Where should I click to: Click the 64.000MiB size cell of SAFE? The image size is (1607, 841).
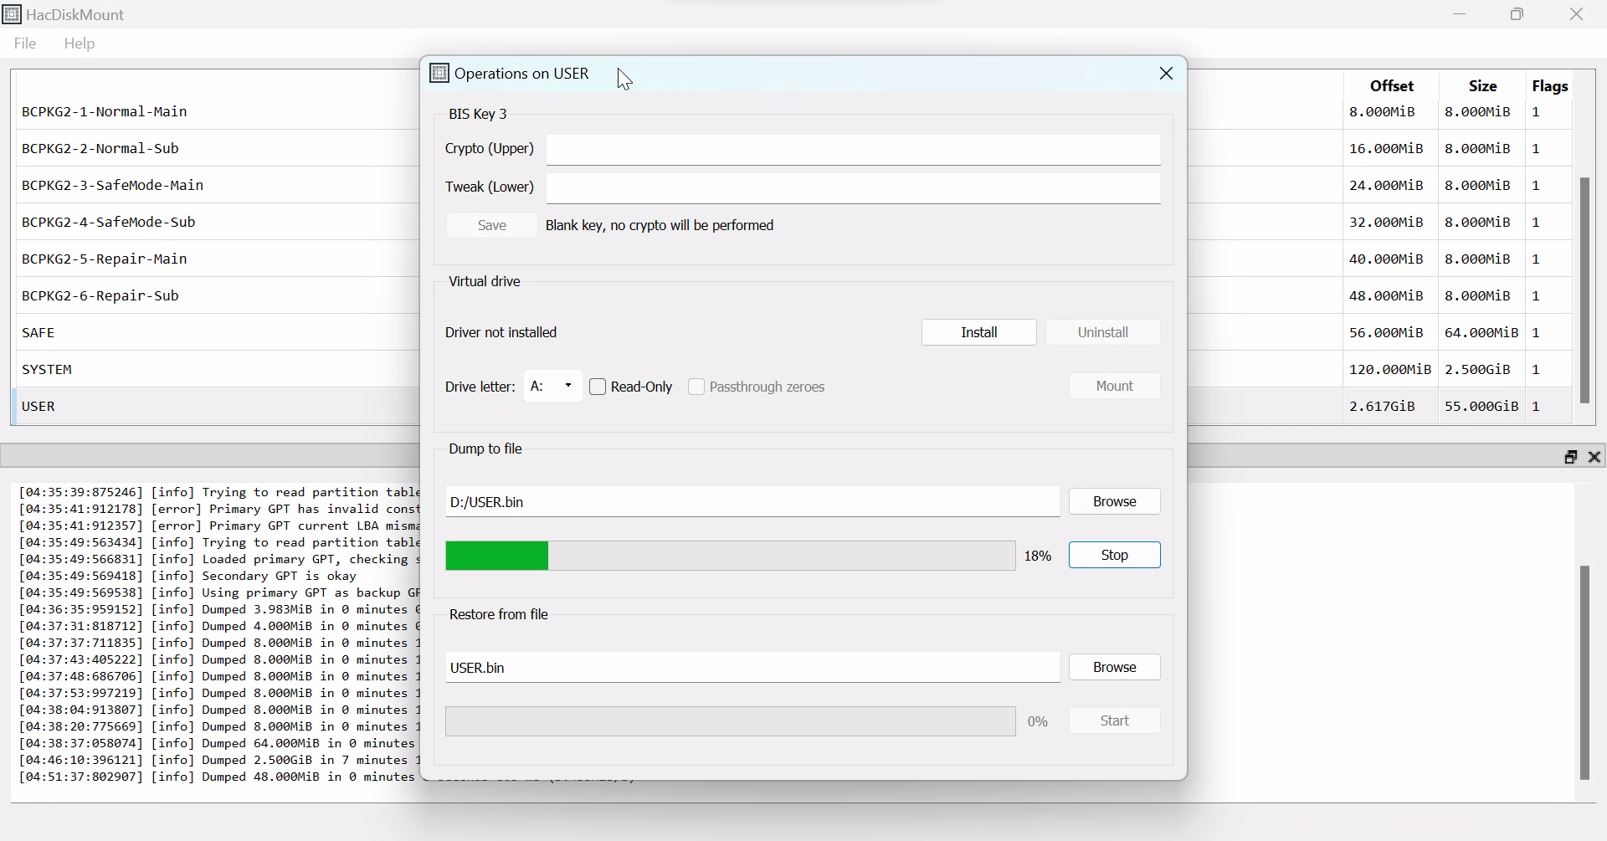[x=1481, y=332]
